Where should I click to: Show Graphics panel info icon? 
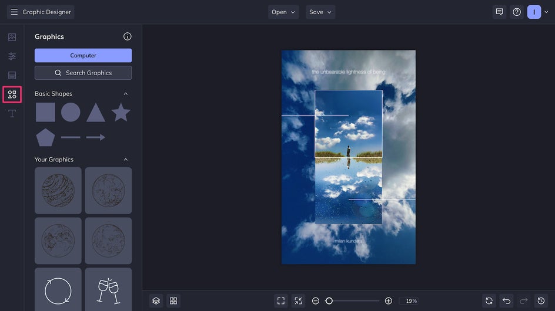click(128, 36)
